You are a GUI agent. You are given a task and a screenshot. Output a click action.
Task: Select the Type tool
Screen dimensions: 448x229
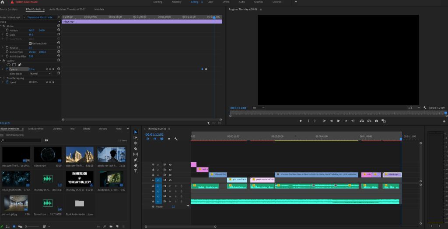136,171
